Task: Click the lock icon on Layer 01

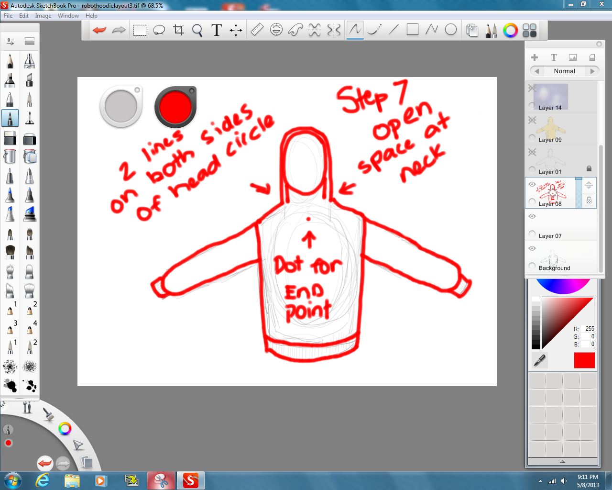Action: click(x=589, y=168)
